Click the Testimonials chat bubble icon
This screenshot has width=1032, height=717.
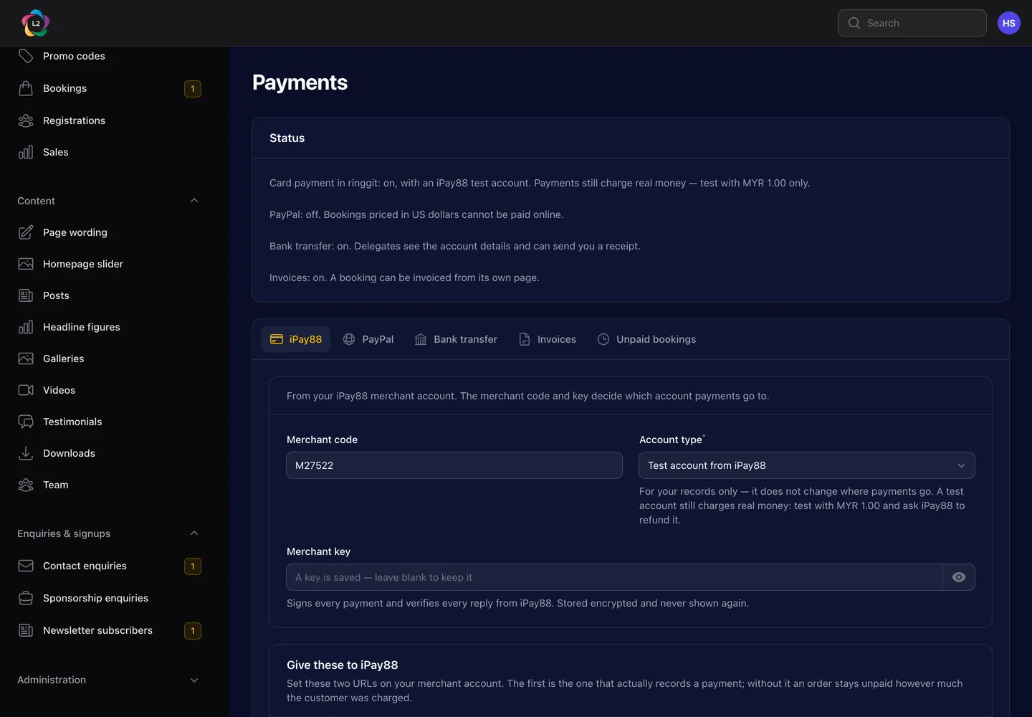(x=26, y=422)
